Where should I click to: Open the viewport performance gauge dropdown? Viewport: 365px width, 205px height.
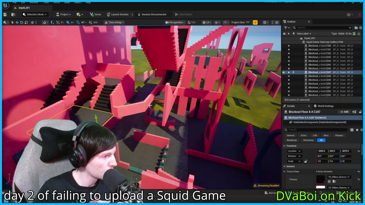[226, 22]
